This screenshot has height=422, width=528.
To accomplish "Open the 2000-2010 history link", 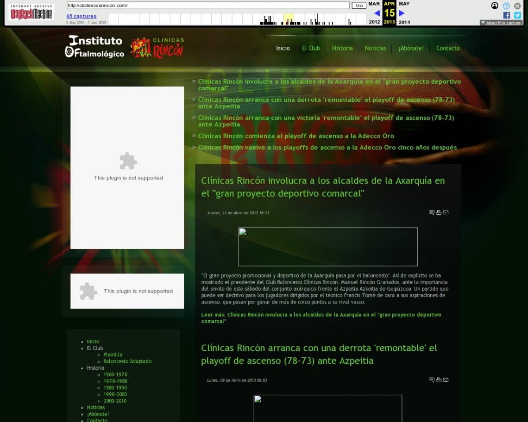I will click(x=115, y=401).
